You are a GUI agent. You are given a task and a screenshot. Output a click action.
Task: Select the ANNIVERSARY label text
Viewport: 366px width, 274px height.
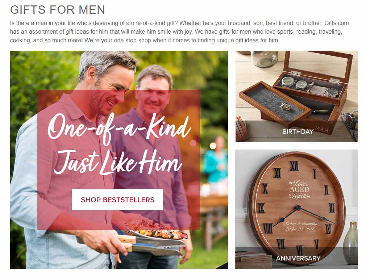point(298,258)
